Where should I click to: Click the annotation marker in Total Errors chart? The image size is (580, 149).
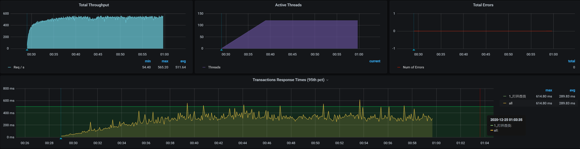point(414,50)
